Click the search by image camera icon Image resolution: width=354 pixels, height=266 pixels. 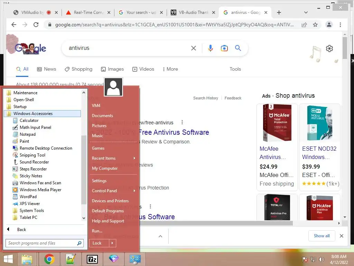224,48
